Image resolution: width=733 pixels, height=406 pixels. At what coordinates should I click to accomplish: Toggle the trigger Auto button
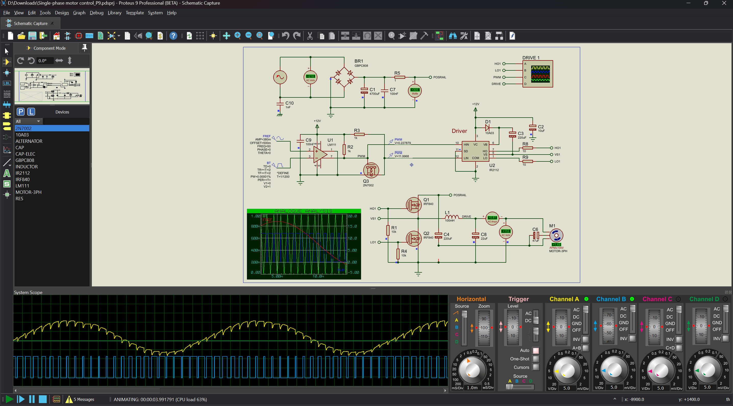click(x=536, y=350)
